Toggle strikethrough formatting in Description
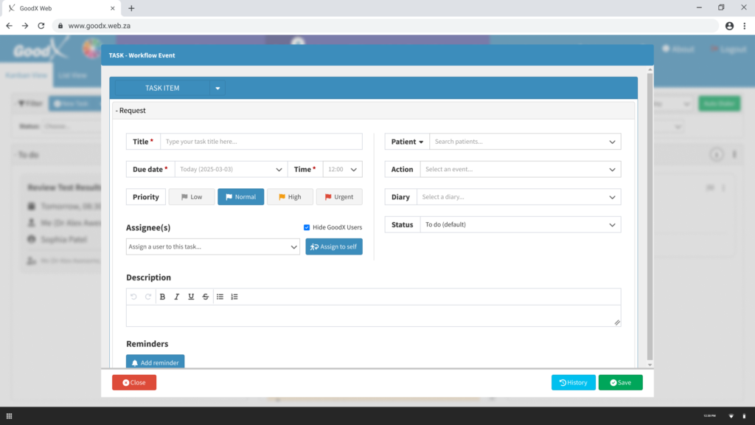Viewport: 755px width, 425px height. tap(206, 297)
